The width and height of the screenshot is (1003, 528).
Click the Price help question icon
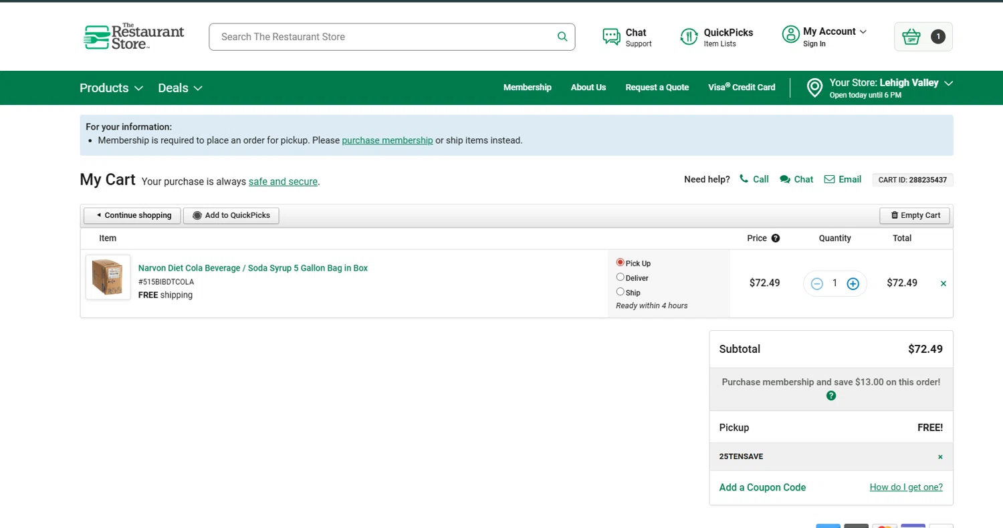pyautogui.click(x=776, y=238)
